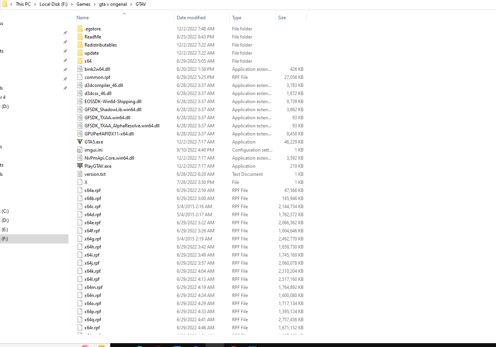Select x64q.rpf file name

tap(93, 319)
